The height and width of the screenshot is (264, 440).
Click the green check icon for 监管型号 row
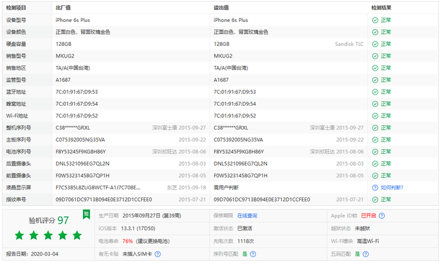375,80
